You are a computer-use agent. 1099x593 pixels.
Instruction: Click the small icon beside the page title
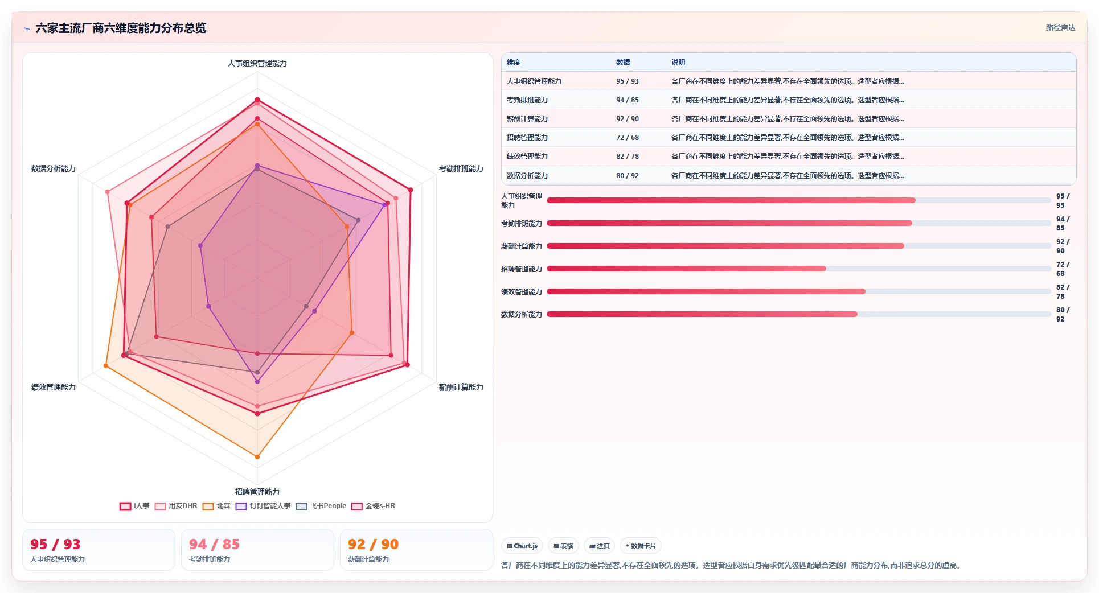[x=27, y=28]
